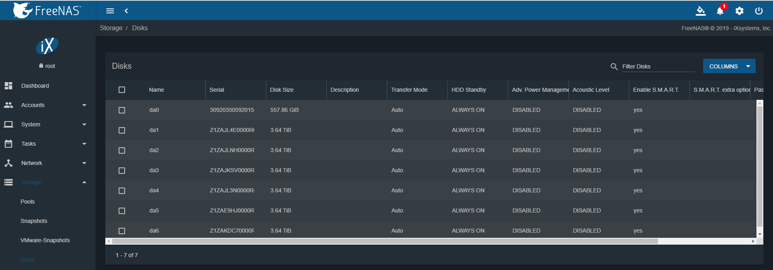Click the power icon in top bar
Screen dimensions: 773x270
759,11
